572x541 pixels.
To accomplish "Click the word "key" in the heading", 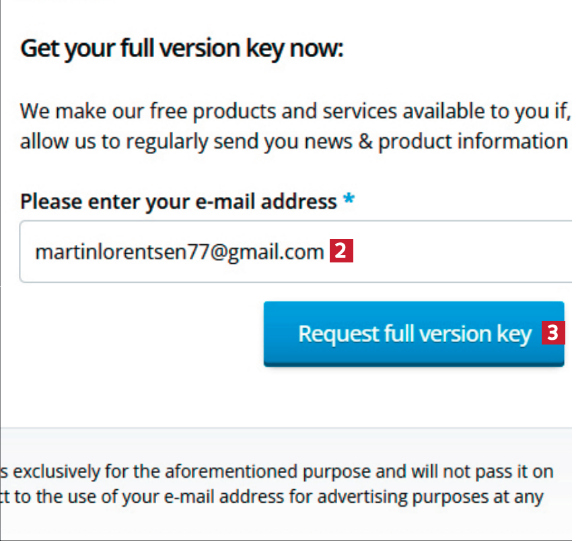I will click(264, 49).
